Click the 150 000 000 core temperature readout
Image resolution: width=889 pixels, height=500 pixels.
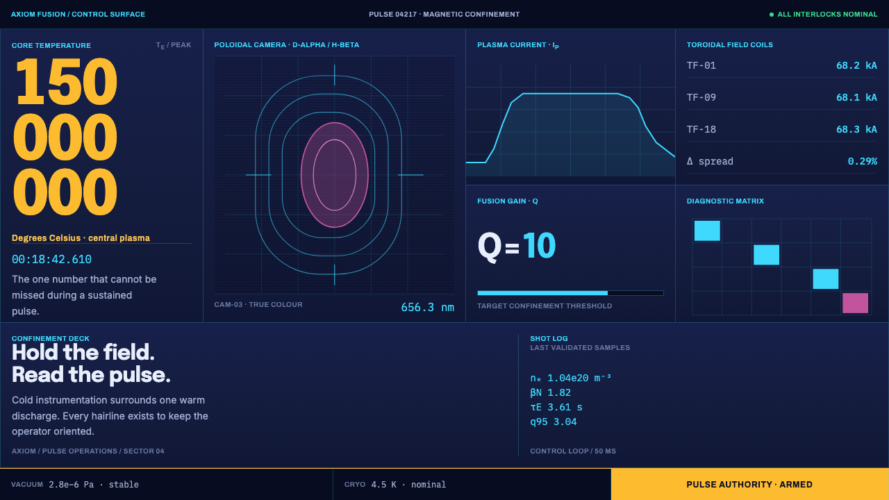click(x=65, y=137)
